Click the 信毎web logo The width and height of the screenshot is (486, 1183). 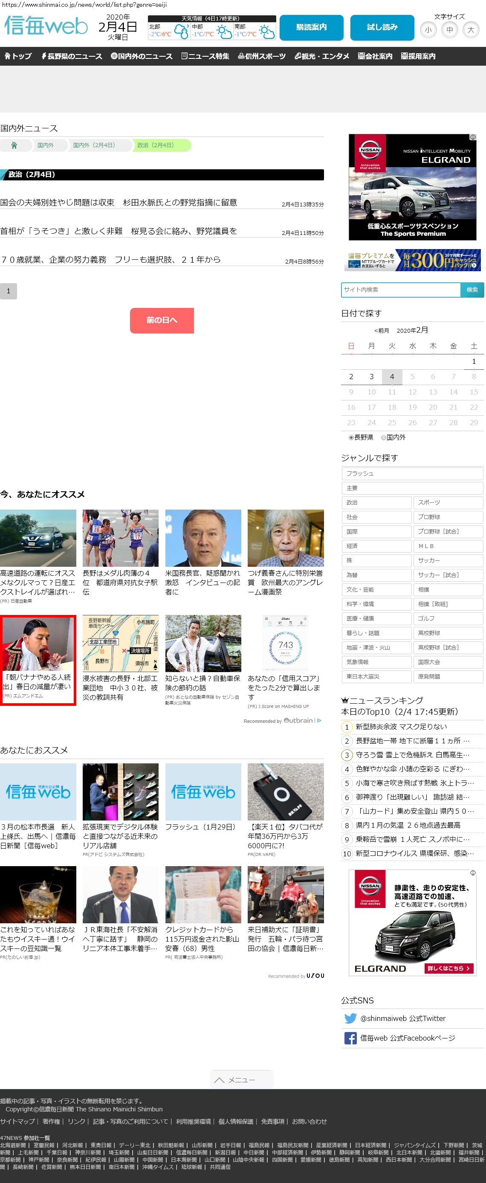tap(46, 26)
